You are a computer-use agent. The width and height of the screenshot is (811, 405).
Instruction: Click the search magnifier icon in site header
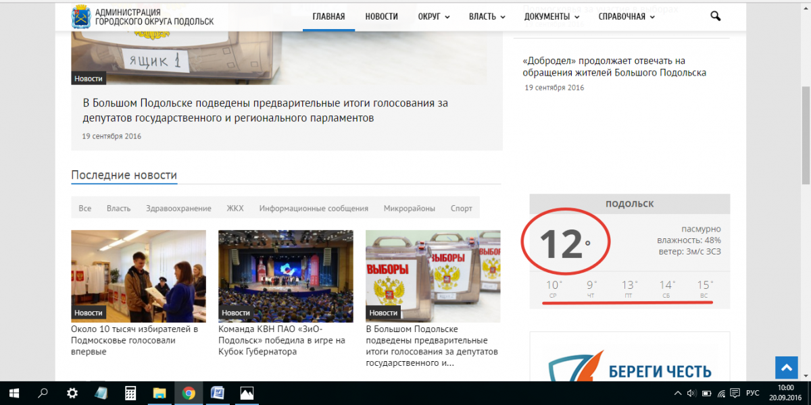tap(716, 16)
